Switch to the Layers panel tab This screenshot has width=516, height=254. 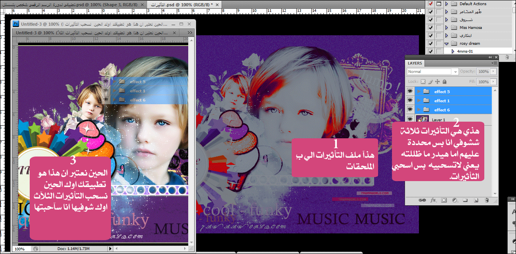click(x=415, y=63)
